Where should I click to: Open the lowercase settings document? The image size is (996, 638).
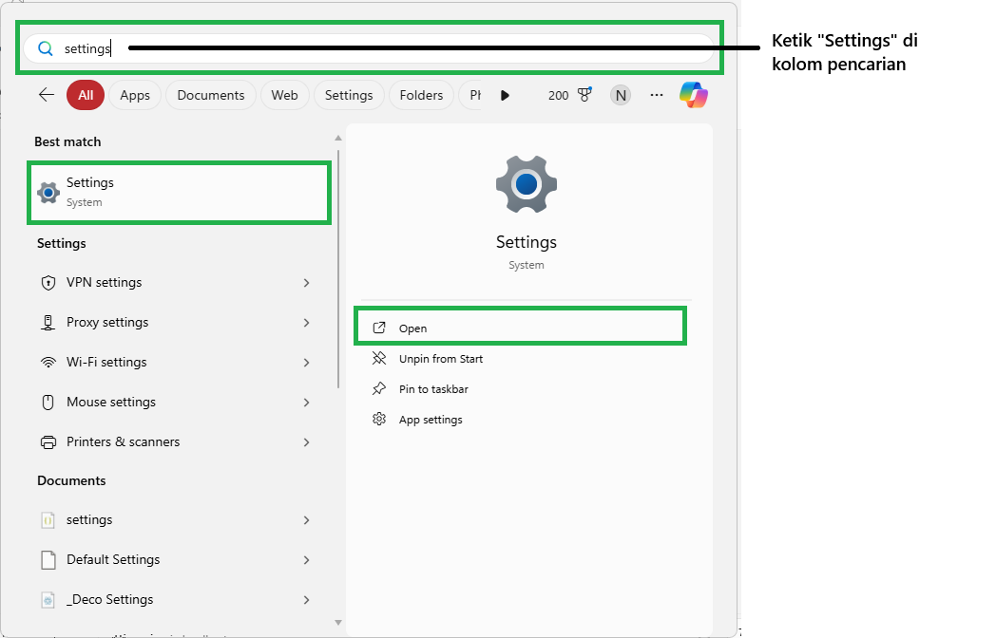177,520
